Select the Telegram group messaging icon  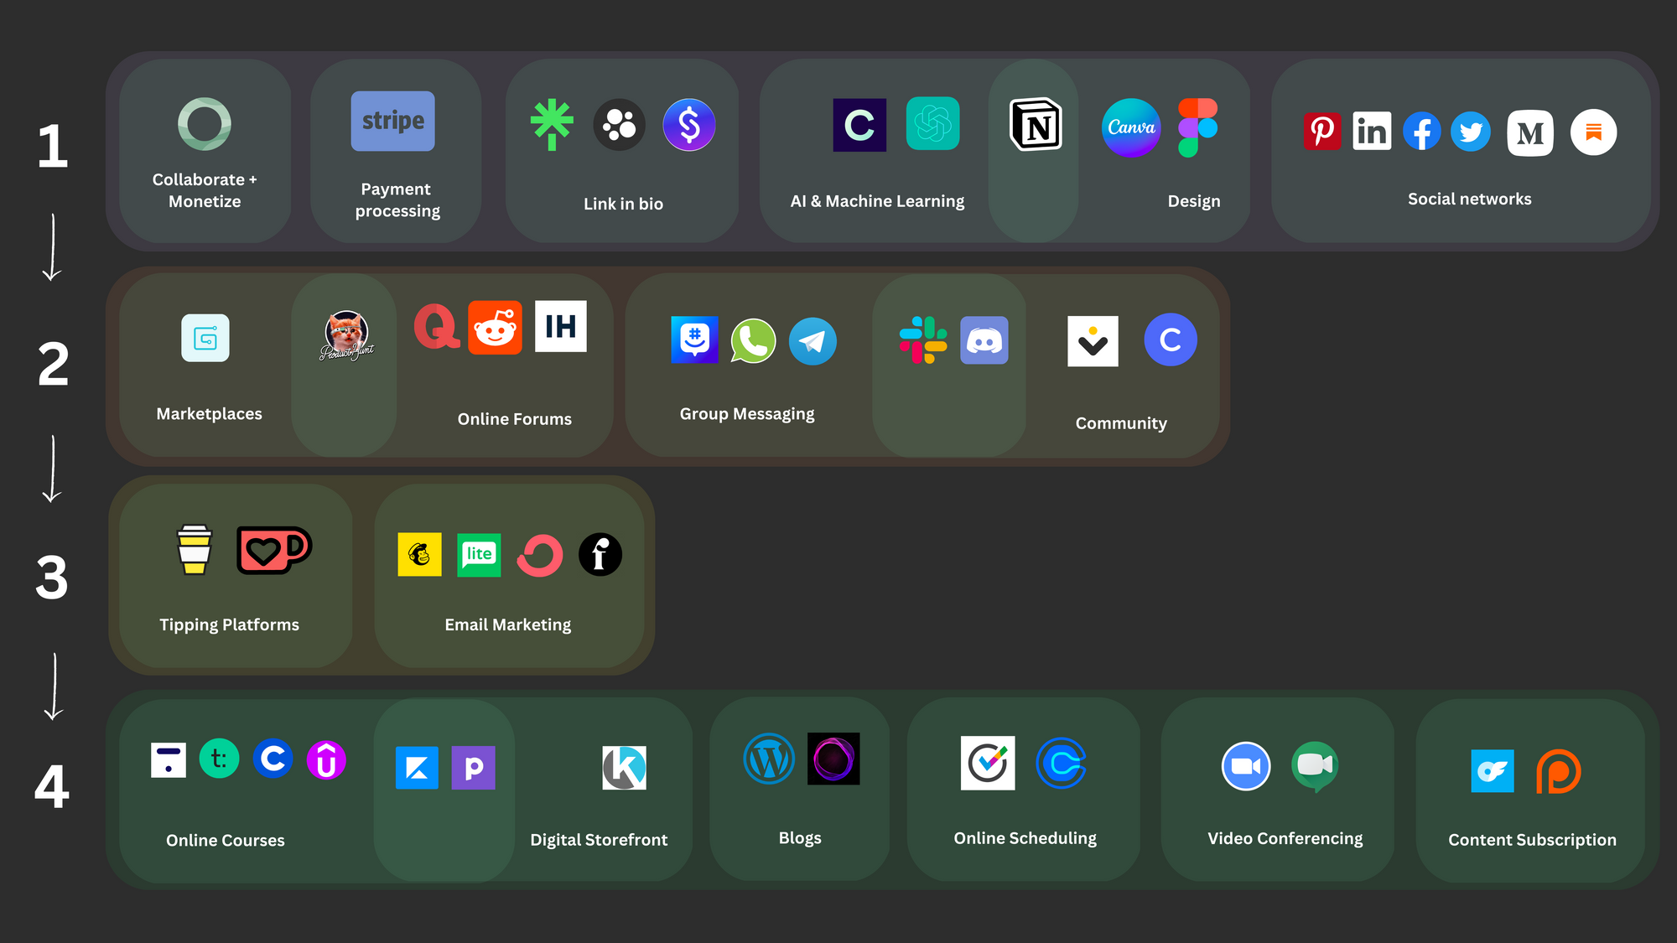click(x=810, y=339)
